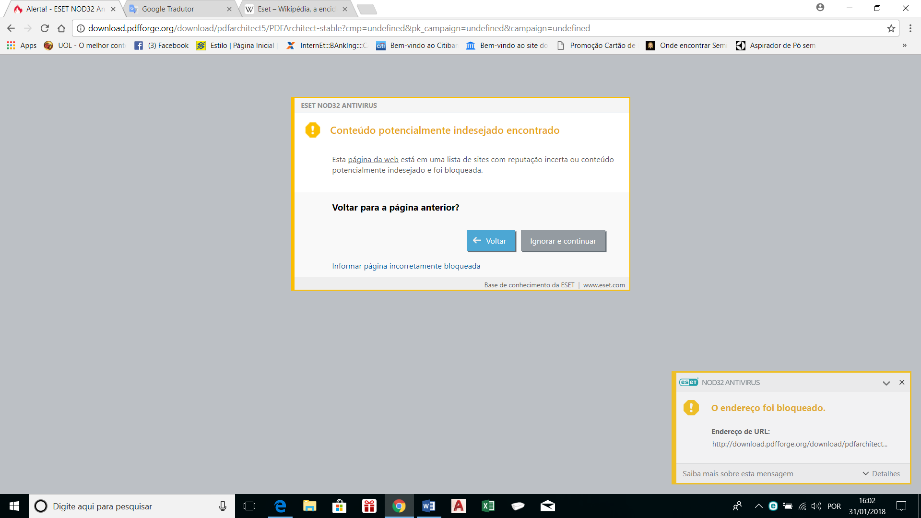Click the Voltar button

pos(491,241)
